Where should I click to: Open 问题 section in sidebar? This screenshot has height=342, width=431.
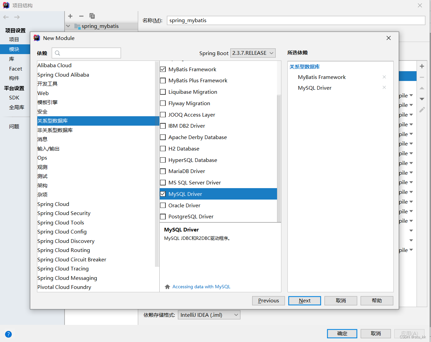click(14, 126)
